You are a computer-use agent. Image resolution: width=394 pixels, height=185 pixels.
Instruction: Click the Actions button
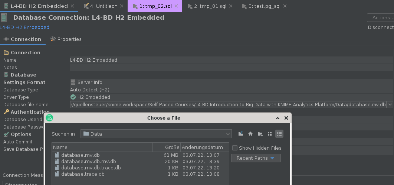tap(380, 17)
